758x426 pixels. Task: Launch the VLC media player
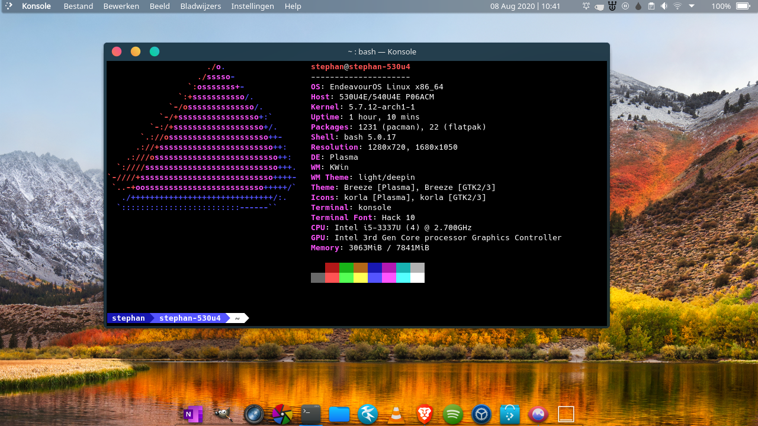(396, 414)
